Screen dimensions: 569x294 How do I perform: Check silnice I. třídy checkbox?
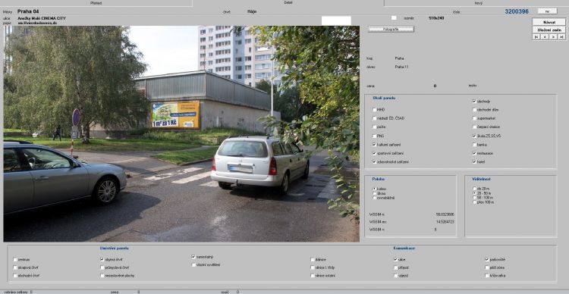[313, 267]
